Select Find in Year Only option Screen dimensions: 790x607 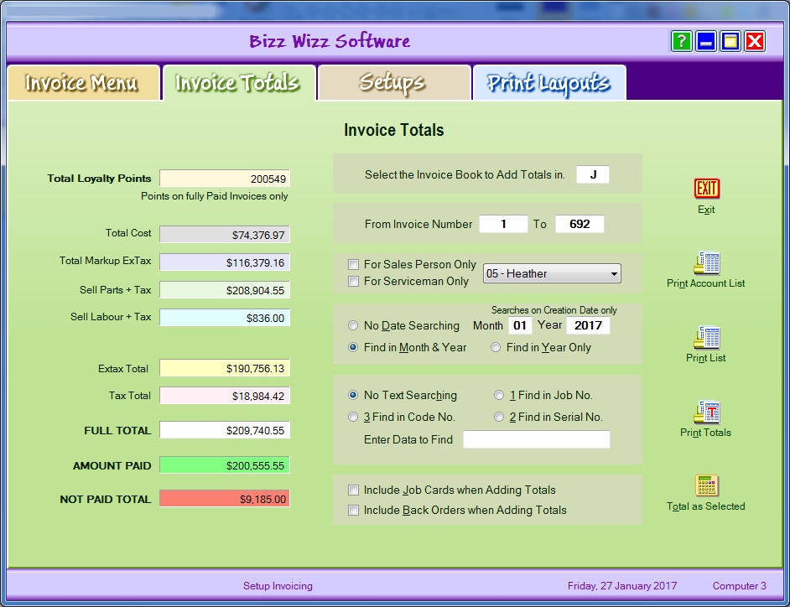pos(496,347)
